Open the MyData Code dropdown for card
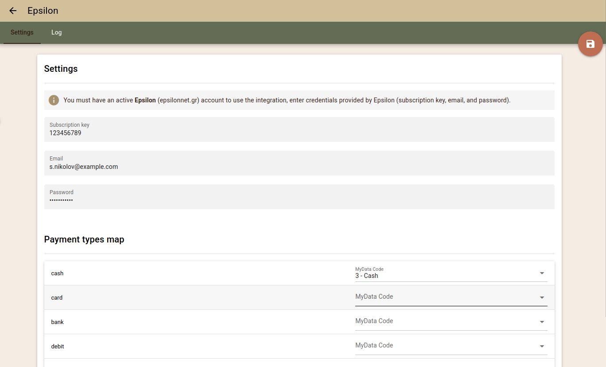Image resolution: width=606 pixels, height=367 pixels. click(451, 297)
